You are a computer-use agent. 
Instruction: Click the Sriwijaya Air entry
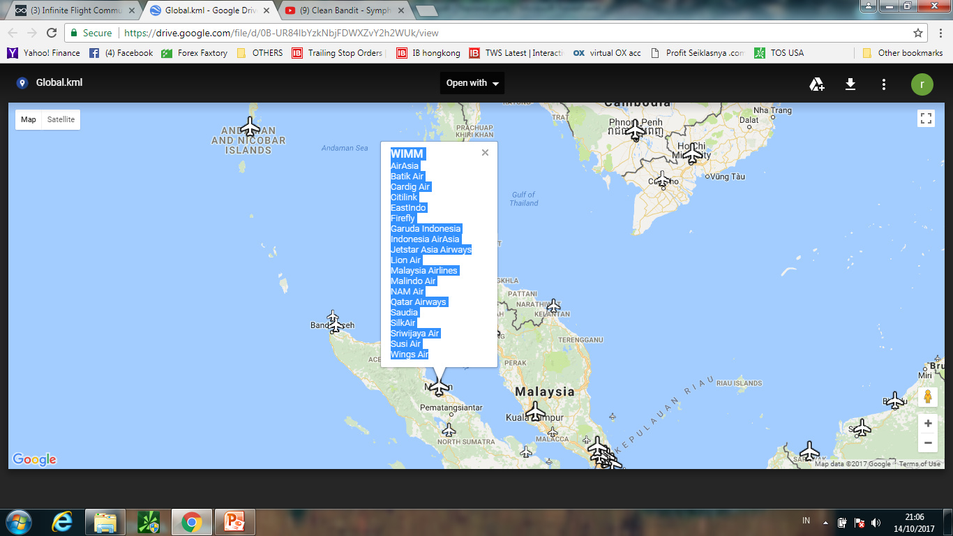[x=415, y=334]
